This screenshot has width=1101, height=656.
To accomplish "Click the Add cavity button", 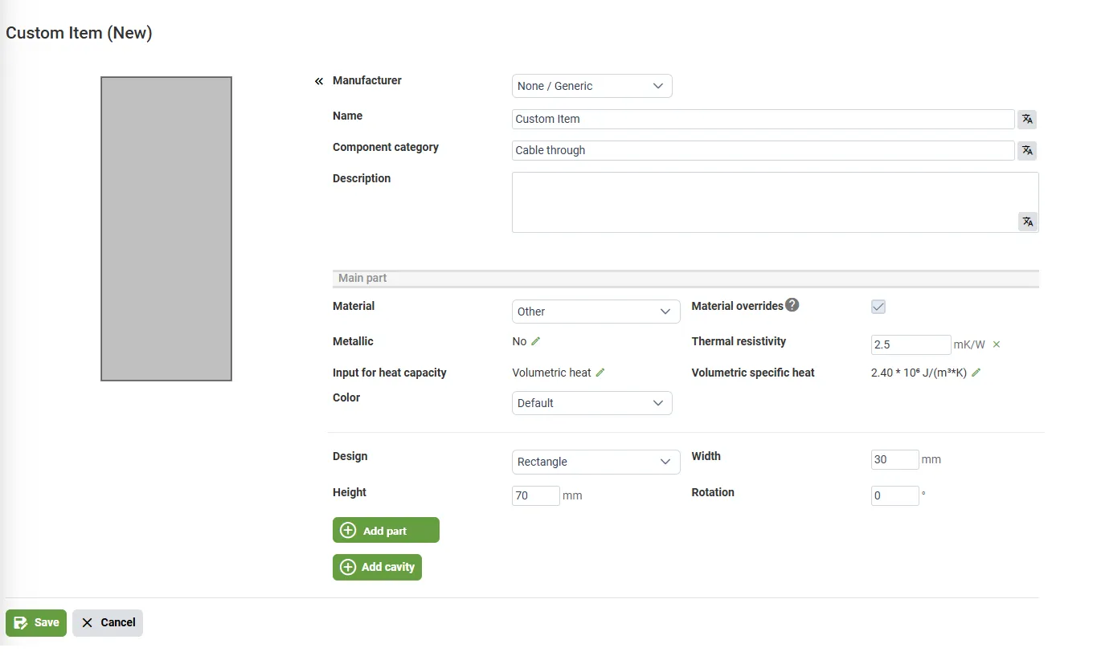I will (x=377, y=567).
